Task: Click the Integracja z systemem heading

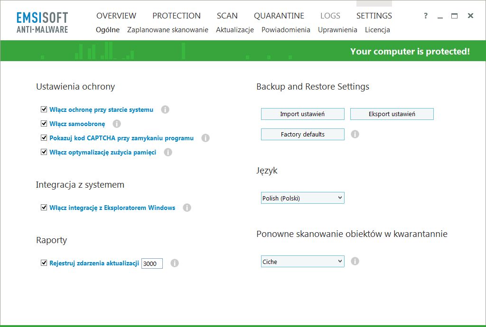Action: pyautogui.click(x=80, y=185)
